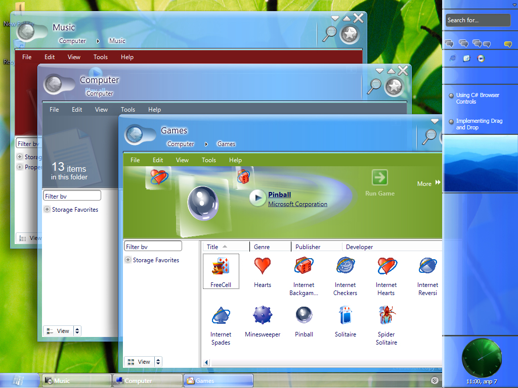
Task: Click the magnifier search icon in Games window
Action: (429, 136)
